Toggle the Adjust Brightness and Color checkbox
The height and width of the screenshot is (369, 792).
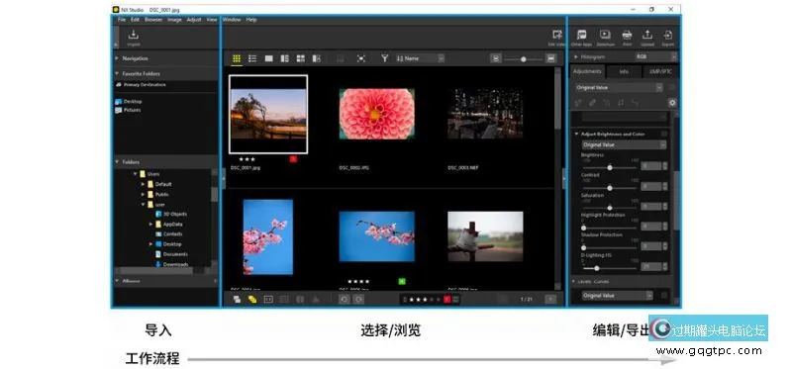pyautogui.click(x=664, y=135)
